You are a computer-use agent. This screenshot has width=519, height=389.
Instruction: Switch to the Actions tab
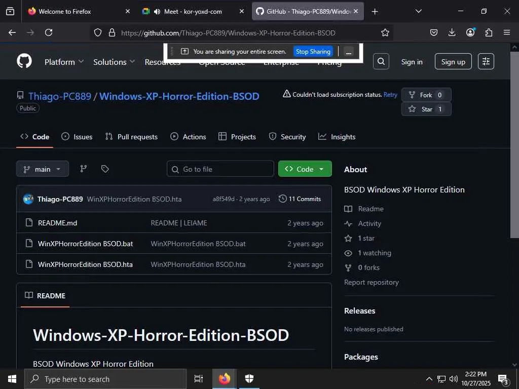(188, 137)
